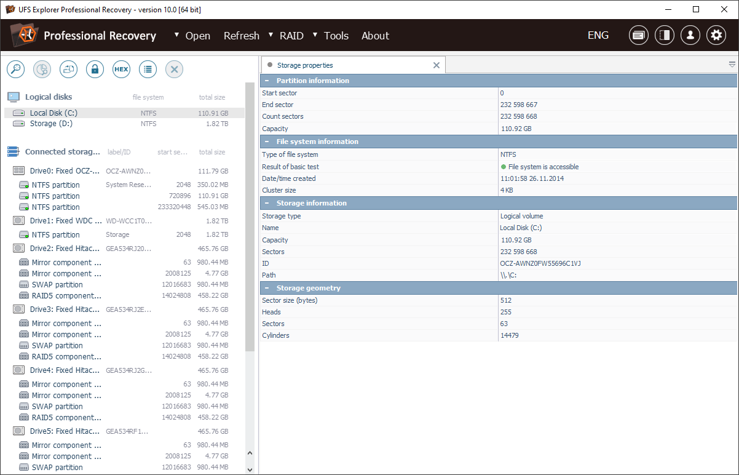Collapse the Storage geometry section
Screen dimensions: 739x475
tap(266, 288)
